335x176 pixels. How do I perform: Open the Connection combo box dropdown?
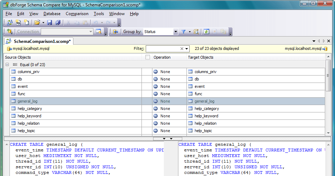click(x=91, y=32)
